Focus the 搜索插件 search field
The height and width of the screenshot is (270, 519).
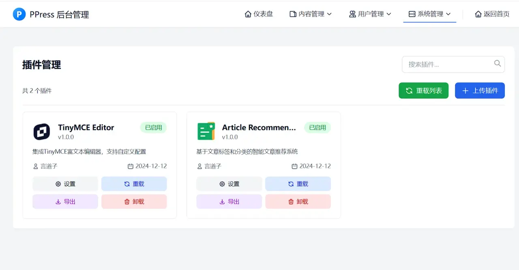(x=453, y=64)
